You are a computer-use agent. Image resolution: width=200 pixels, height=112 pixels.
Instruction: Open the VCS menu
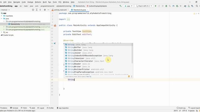[x=60, y=2]
